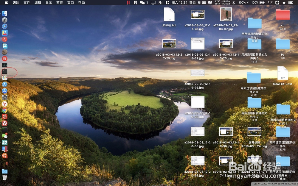The width and height of the screenshot is (298, 186).
Task: Open the 访达 menu
Action: pyautogui.click(x=16, y=2)
